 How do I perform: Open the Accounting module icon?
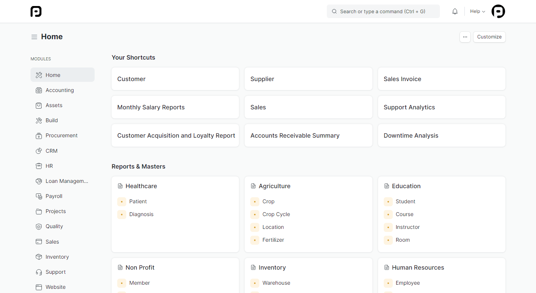point(39,91)
